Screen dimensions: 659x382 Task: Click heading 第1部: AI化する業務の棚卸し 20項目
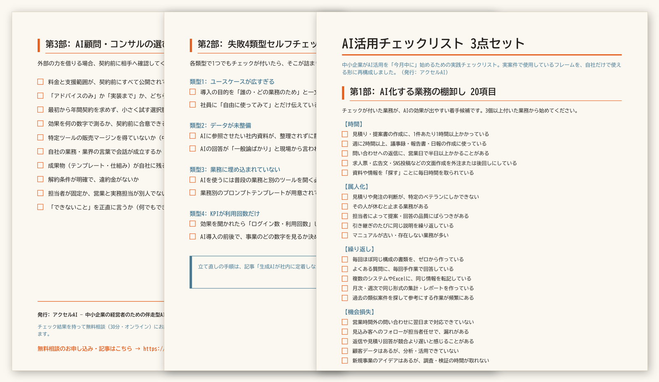(x=423, y=92)
